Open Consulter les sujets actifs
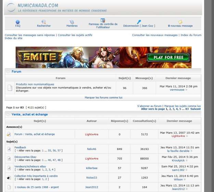The width and height of the screenshot is (214, 192). [x=75, y=35]
